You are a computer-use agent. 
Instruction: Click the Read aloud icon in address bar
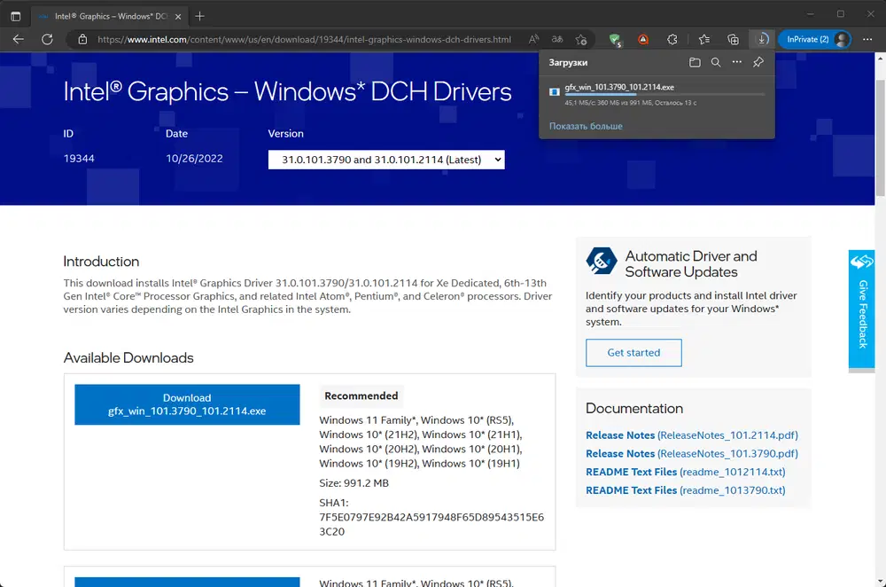pos(533,39)
